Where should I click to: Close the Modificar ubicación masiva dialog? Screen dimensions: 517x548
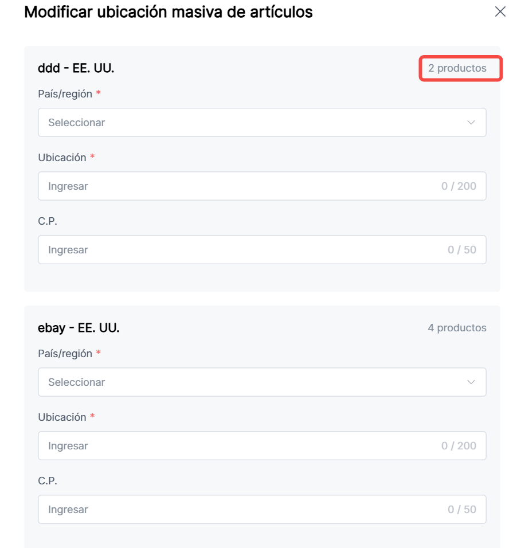500,12
